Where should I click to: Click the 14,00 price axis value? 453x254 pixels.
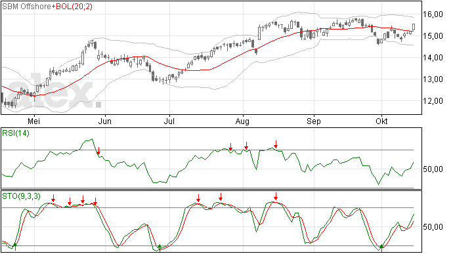433,58
